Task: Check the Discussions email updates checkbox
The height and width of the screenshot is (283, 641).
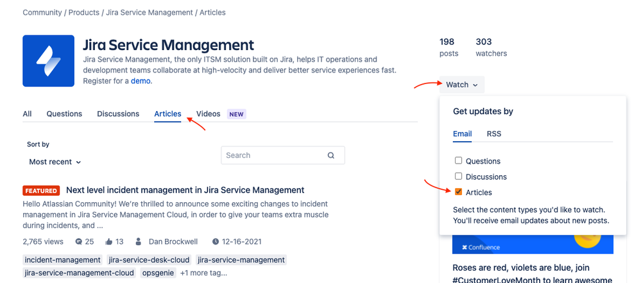Action: (458, 176)
